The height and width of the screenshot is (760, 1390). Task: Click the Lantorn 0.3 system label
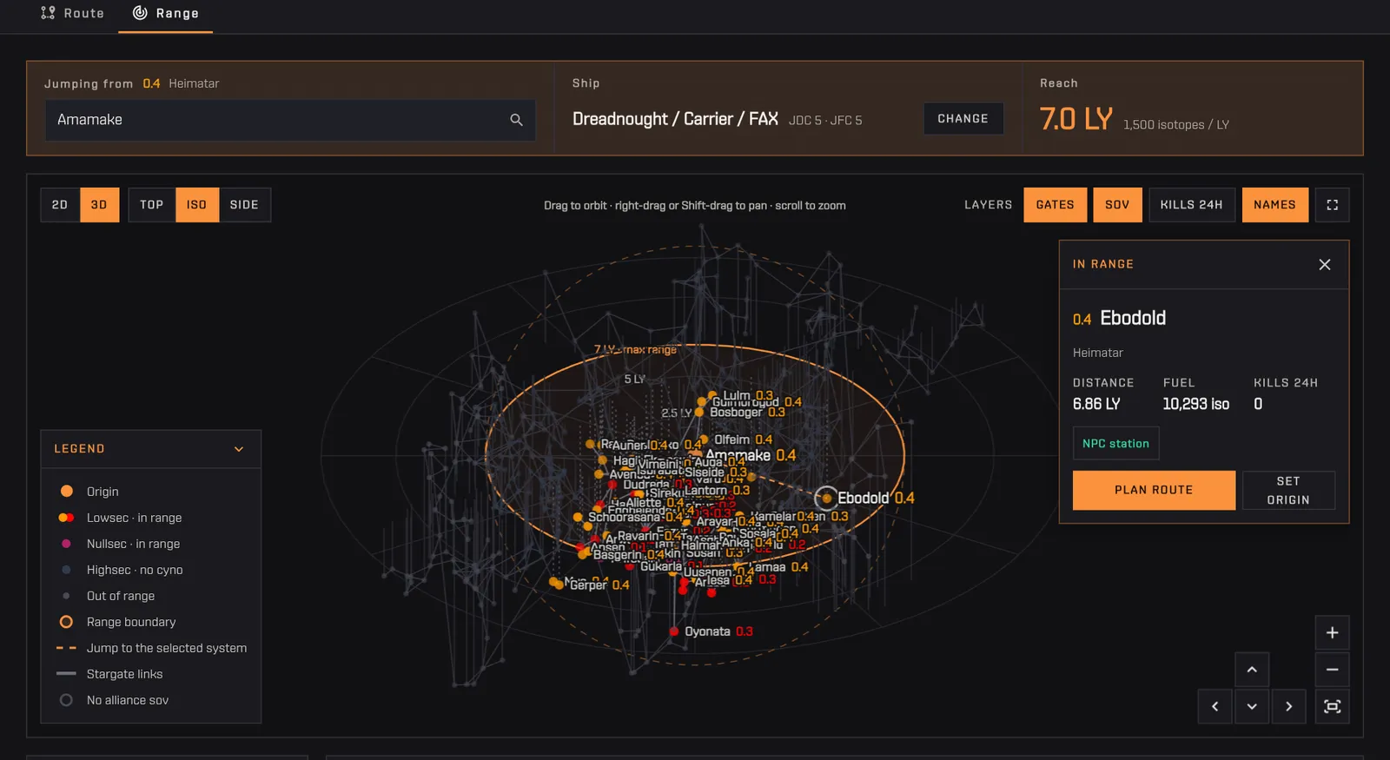(717, 491)
